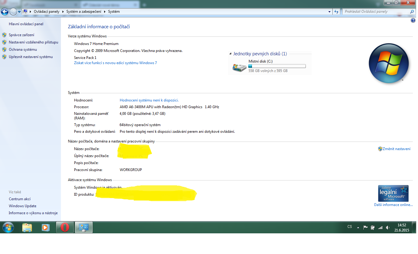Select the WORKGROUP value text
The width and height of the screenshot is (418, 254).
pyautogui.click(x=131, y=170)
